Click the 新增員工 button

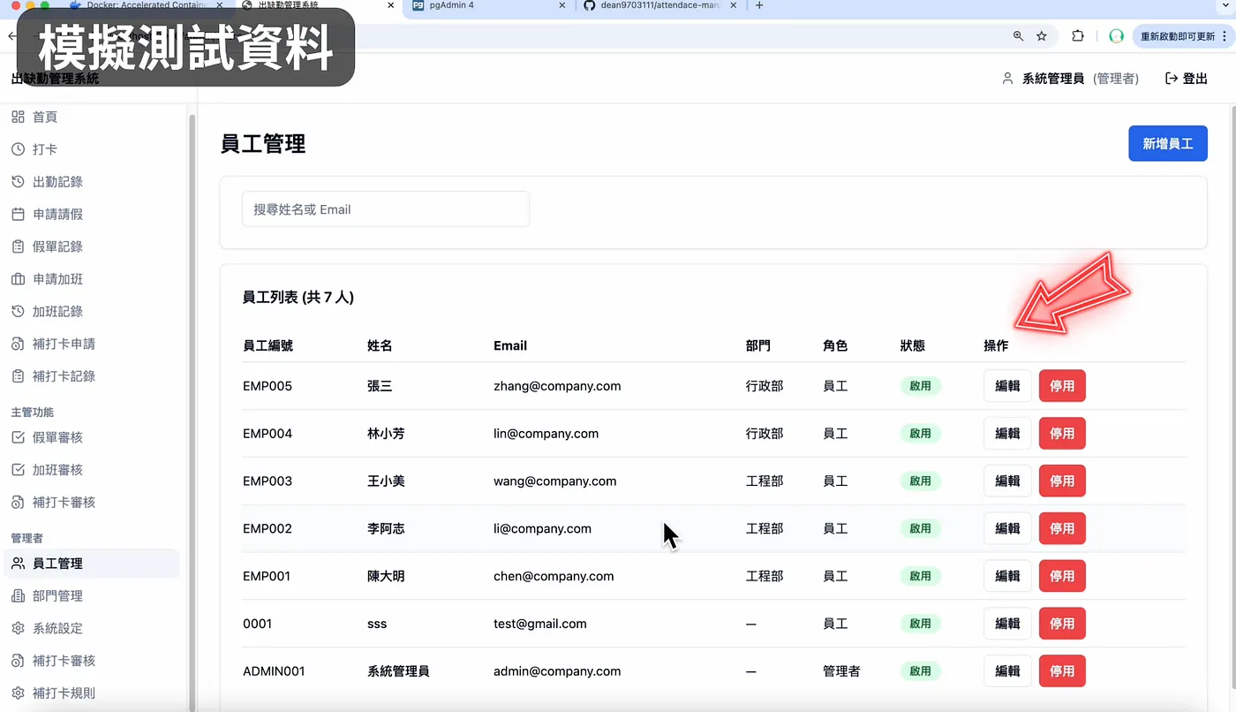click(x=1167, y=143)
